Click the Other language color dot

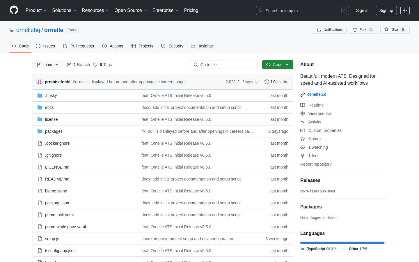344,249
